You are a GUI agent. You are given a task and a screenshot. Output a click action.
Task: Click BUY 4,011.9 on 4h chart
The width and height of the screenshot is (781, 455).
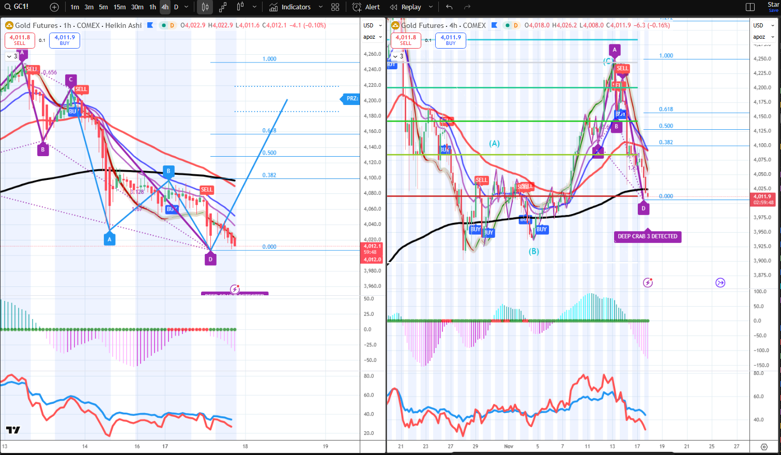pos(451,40)
